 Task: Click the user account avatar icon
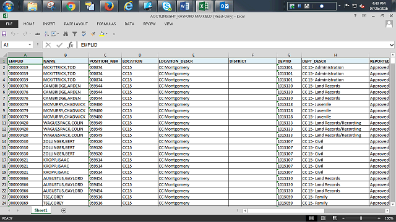389,24
